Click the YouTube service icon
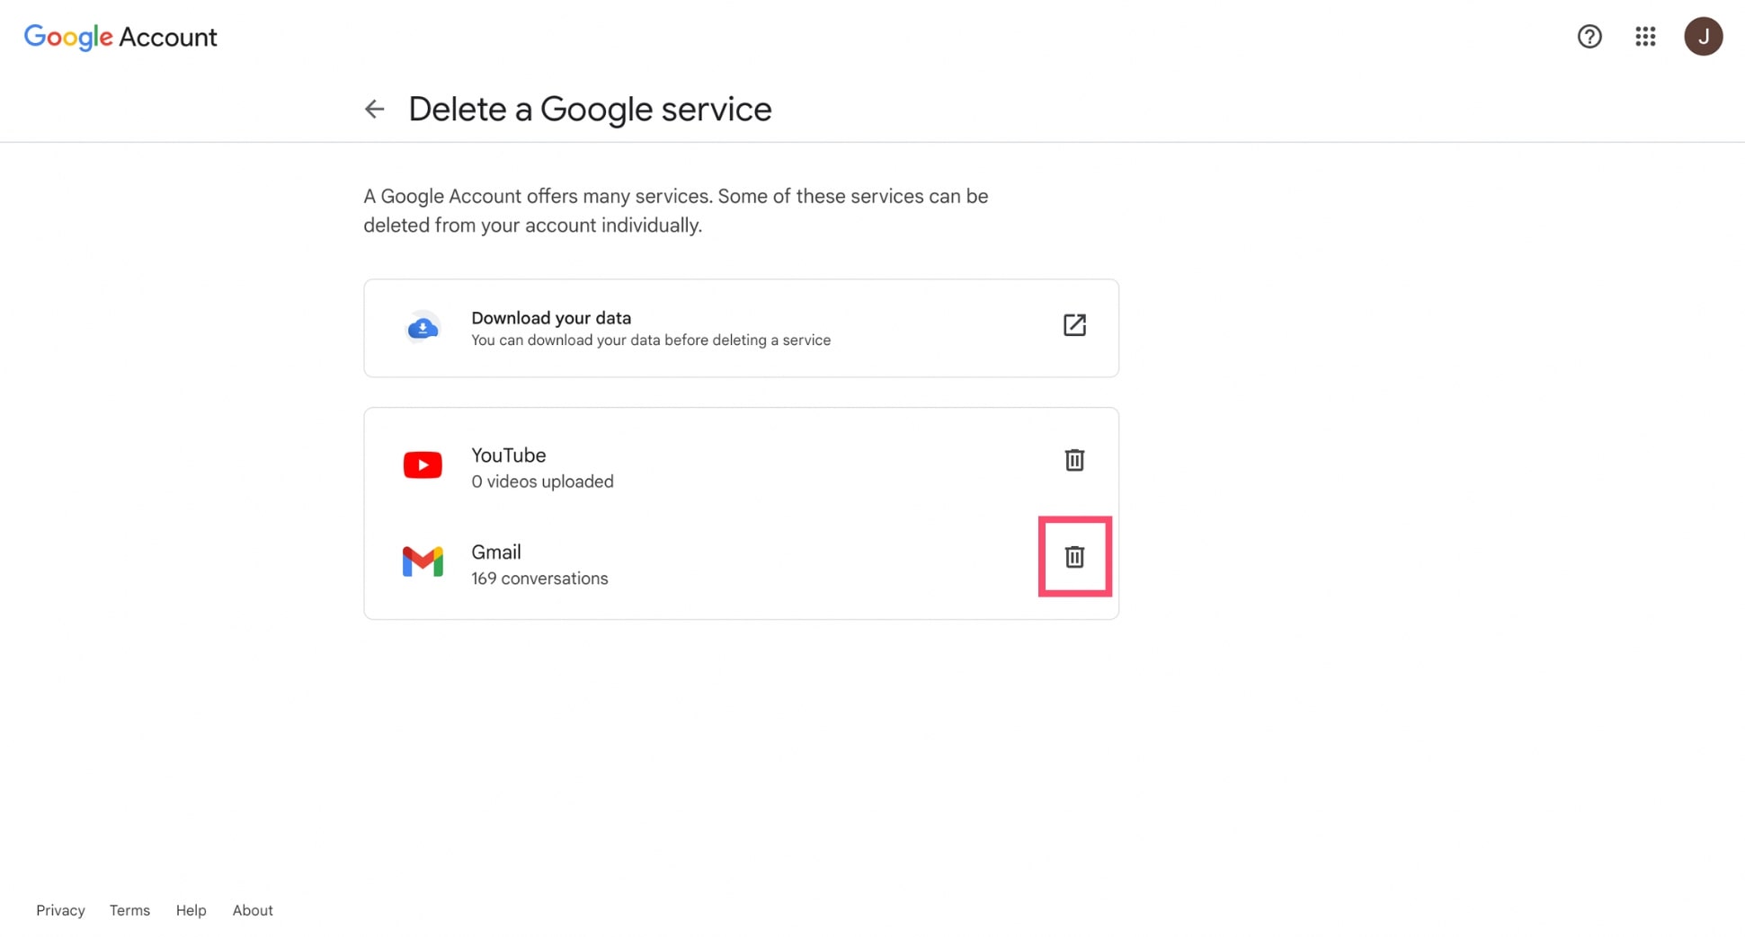The image size is (1745, 937). 423,464
